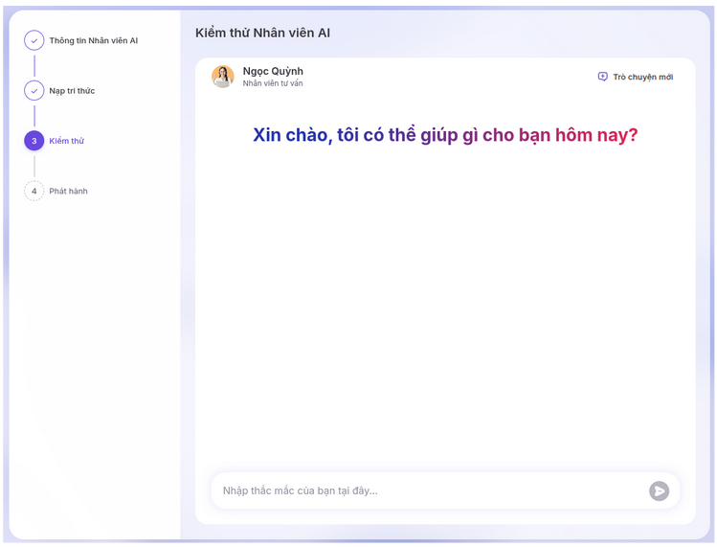Click the Nhân viên tư vấn role subtitle
Screen dimensions: 717x547
tap(273, 84)
